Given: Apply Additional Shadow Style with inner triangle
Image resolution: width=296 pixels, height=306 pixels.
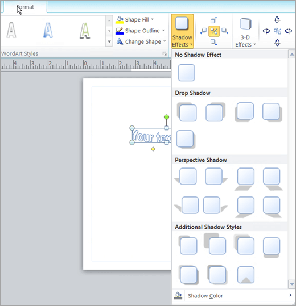Looking at the screenshot, I should coord(246,275).
